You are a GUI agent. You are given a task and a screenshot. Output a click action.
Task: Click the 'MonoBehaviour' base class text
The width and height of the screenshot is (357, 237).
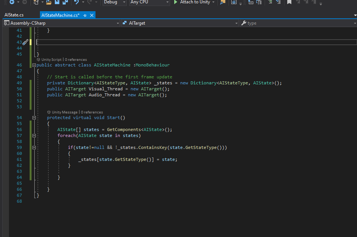tap(153, 65)
